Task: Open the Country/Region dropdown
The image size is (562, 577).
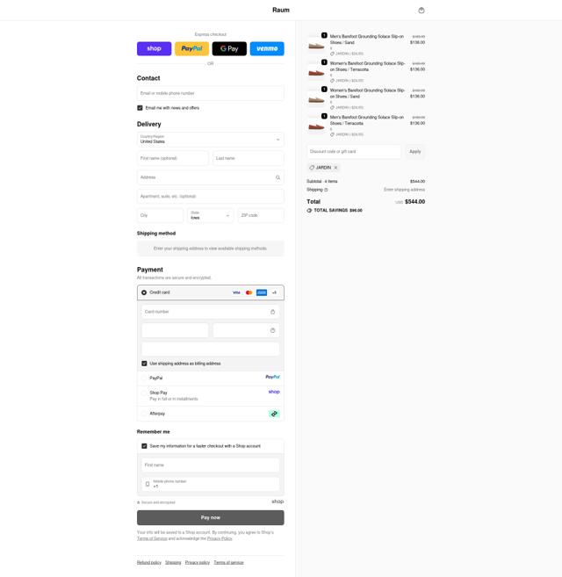Action: pyautogui.click(x=211, y=140)
